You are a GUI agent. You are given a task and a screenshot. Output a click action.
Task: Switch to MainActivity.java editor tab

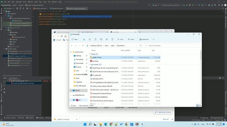click(57, 8)
